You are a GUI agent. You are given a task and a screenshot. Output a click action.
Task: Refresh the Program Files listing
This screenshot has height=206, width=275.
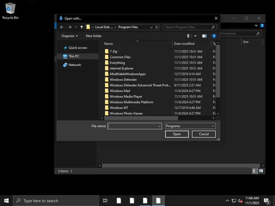pyautogui.click(x=157, y=27)
